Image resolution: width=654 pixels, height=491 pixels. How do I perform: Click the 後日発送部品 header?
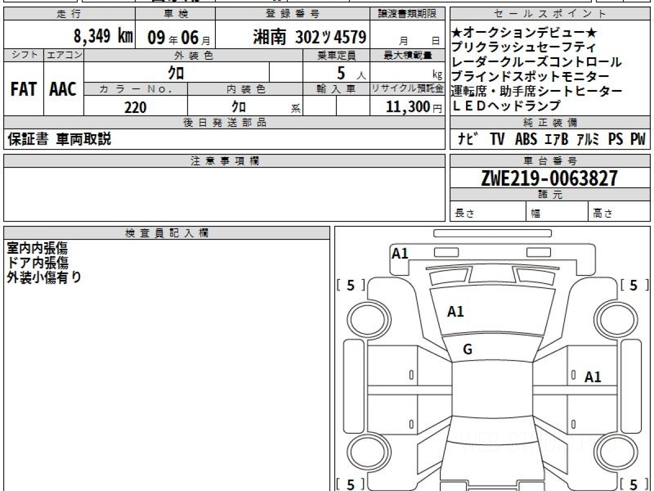[x=224, y=123]
